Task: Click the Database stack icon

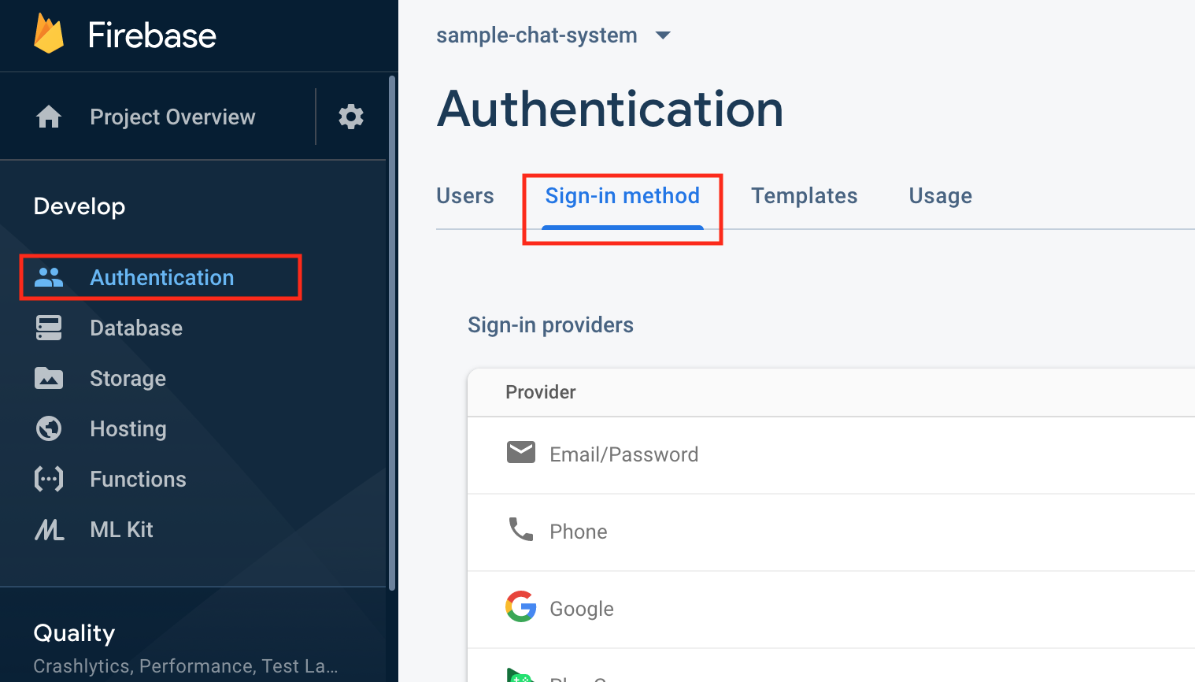Action: [x=49, y=328]
